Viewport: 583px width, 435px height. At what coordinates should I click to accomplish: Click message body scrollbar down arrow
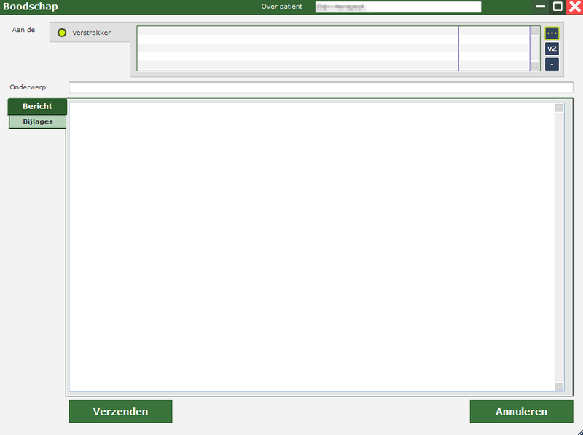click(559, 387)
